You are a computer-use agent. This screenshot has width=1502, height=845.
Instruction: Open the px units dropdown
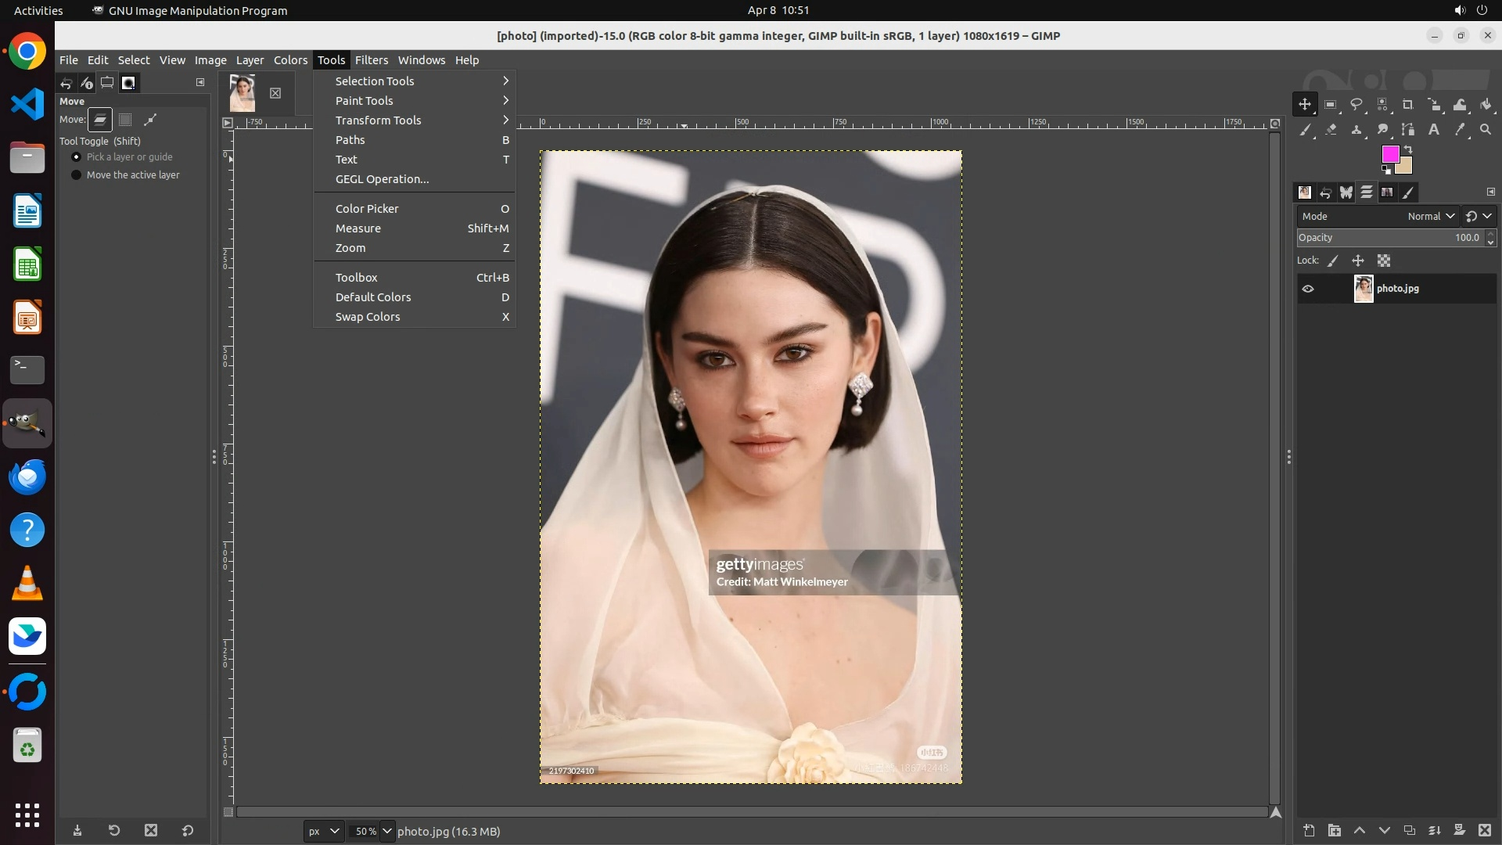tap(323, 832)
